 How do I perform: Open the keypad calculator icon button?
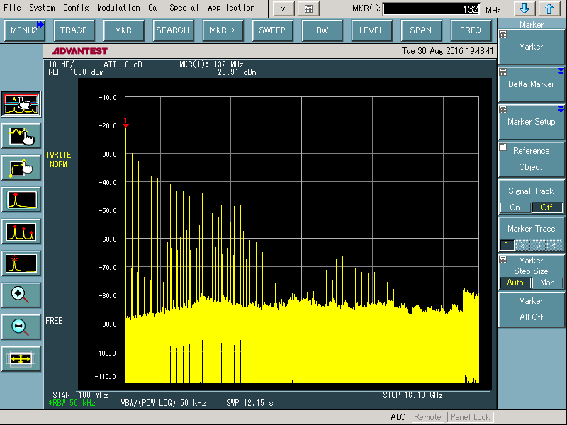308,9
